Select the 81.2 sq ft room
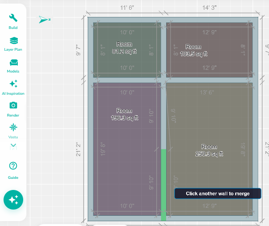 pos(127,50)
